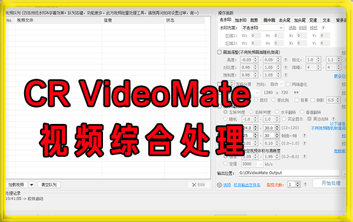
Task: Open help icon on the 对比度 contrast row
Action: point(286,68)
